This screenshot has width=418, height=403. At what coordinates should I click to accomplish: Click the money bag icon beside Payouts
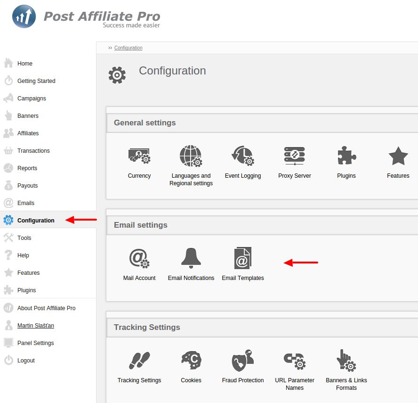(8, 185)
